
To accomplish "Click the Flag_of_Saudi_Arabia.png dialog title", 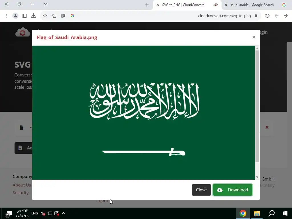I will click(x=67, y=37).
